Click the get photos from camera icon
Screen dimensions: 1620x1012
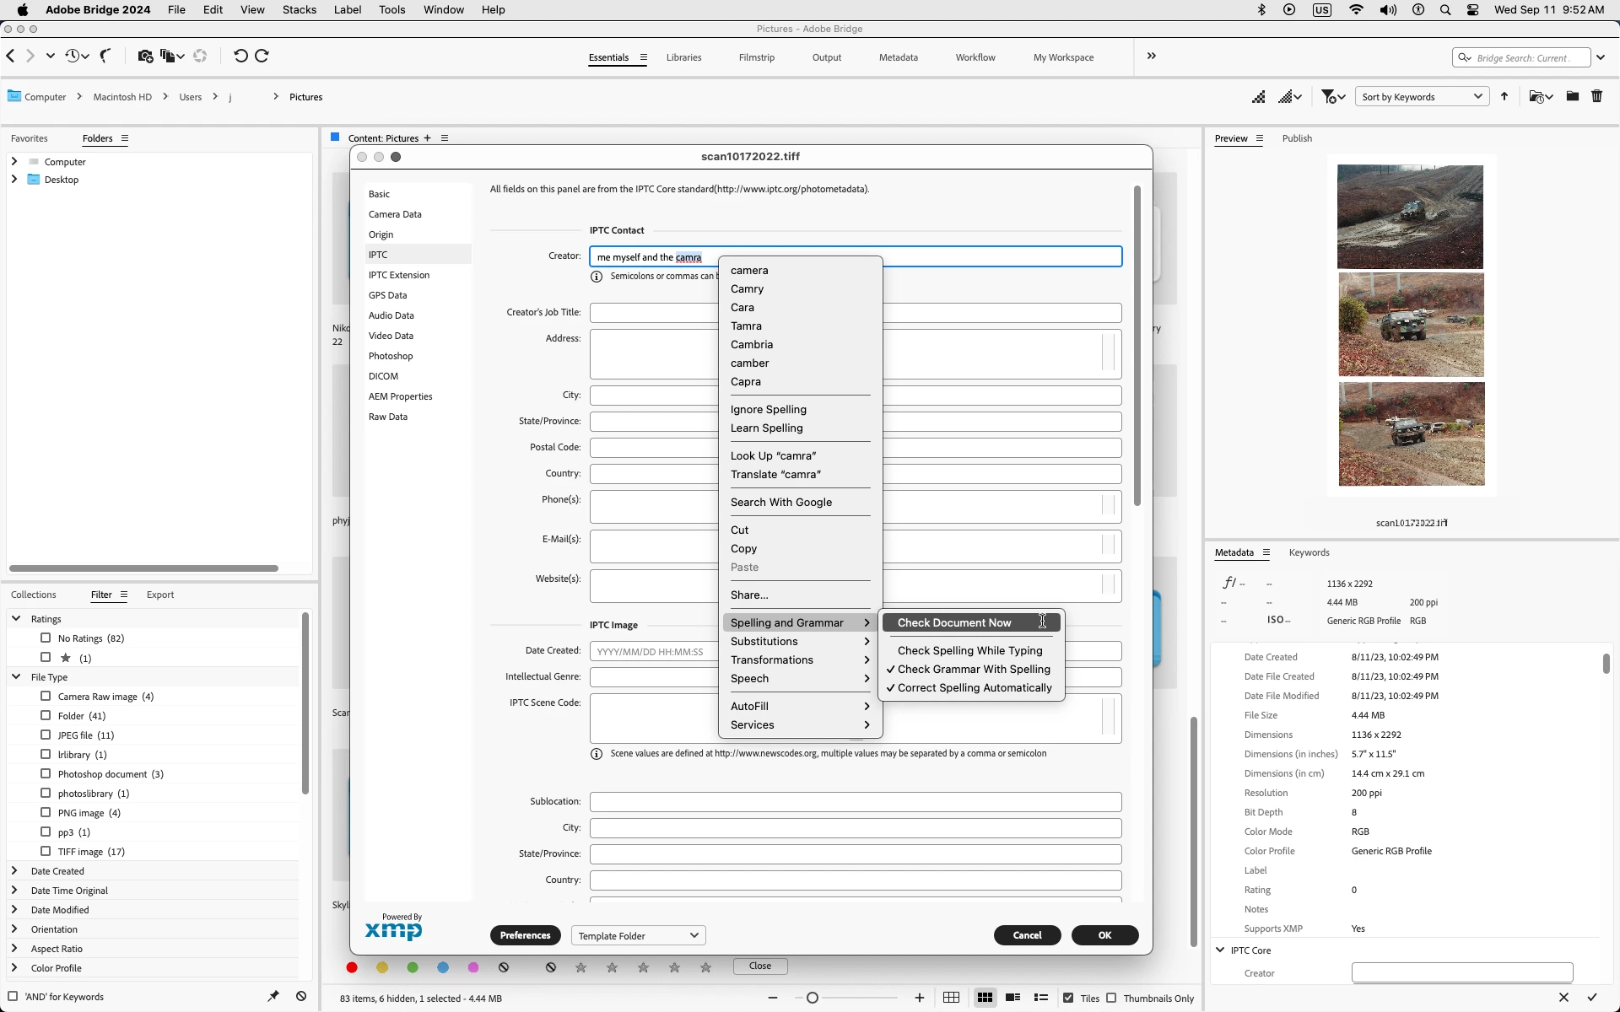click(x=145, y=56)
